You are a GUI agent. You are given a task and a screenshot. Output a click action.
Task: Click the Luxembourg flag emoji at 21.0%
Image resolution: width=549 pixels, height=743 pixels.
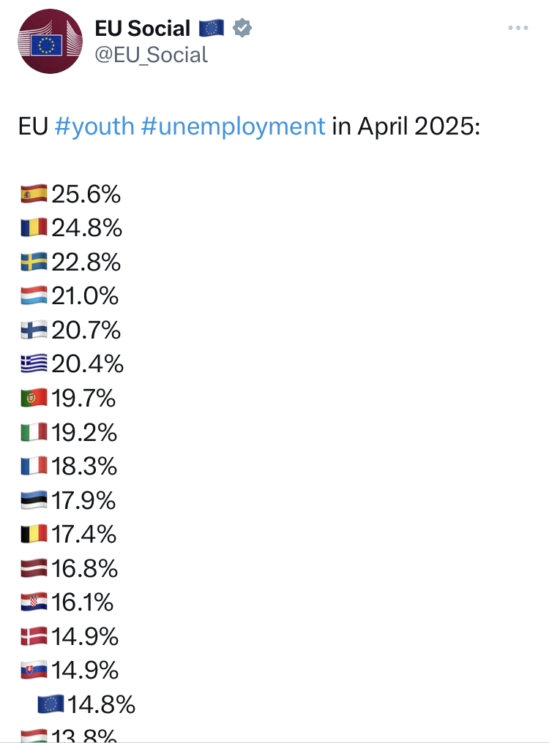pos(34,295)
